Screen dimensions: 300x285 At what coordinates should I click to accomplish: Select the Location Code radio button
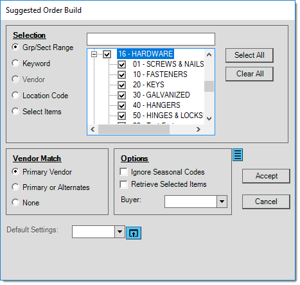pos(15,95)
